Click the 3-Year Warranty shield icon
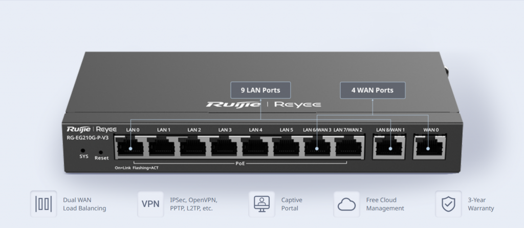The height and width of the screenshot is (228, 524). tap(448, 204)
